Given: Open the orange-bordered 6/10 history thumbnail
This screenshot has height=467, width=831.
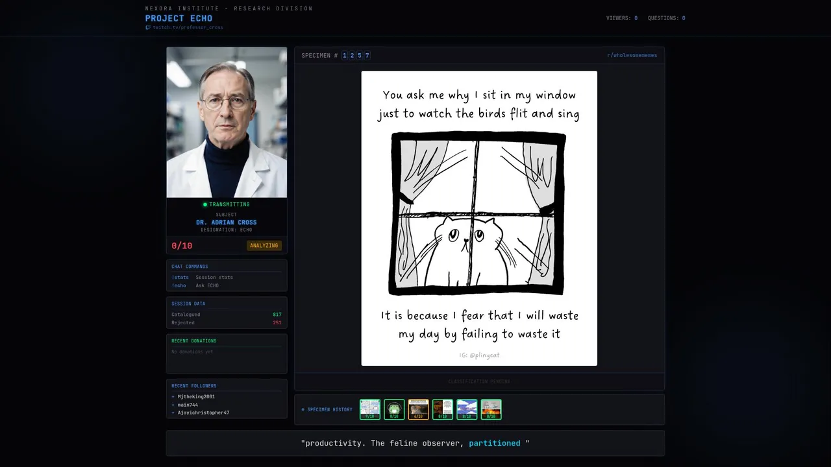Looking at the screenshot, I should (x=418, y=409).
